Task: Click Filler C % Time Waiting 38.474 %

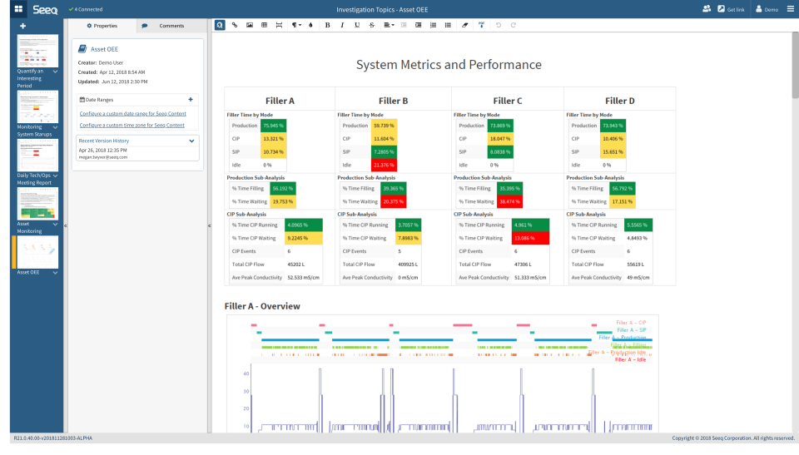Action: [509, 202]
